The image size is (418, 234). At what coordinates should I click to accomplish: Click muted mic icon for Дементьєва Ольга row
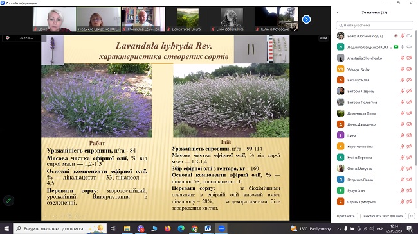[403, 113]
